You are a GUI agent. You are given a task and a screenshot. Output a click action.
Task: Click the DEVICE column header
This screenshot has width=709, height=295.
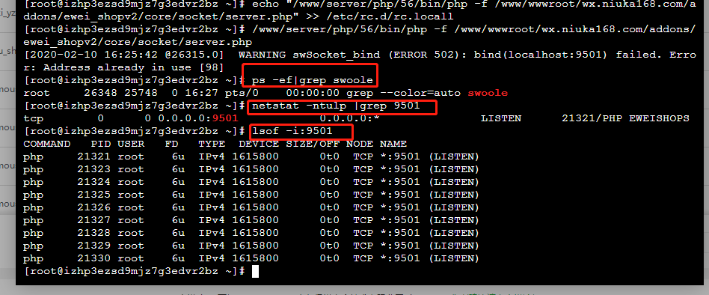[259, 144]
